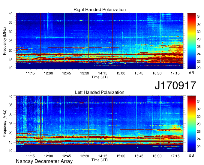Click the dB unit label under the bottom colorbar
Image resolution: width=204 pixels, height=165 pixels.
[191, 155]
